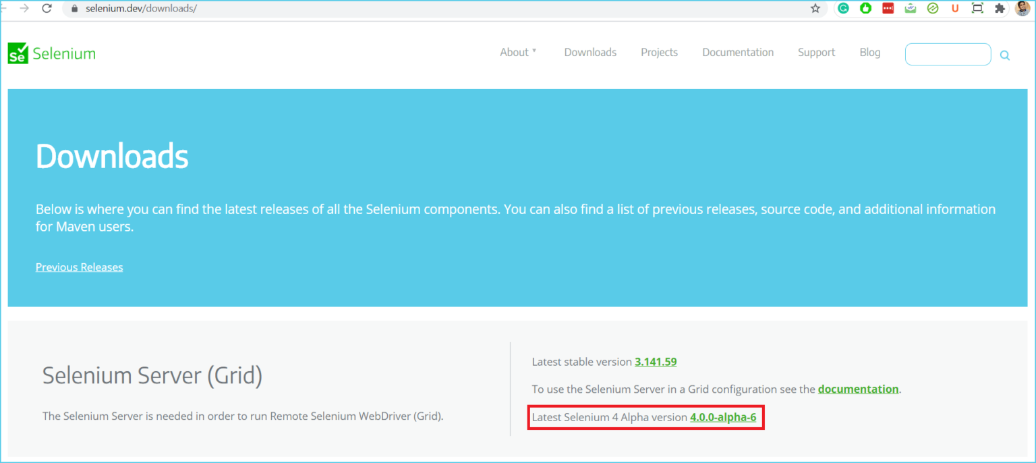This screenshot has width=1036, height=463.
Task: Open the Previous Releases link
Action: pyautogui.click(x=79, y=267)
